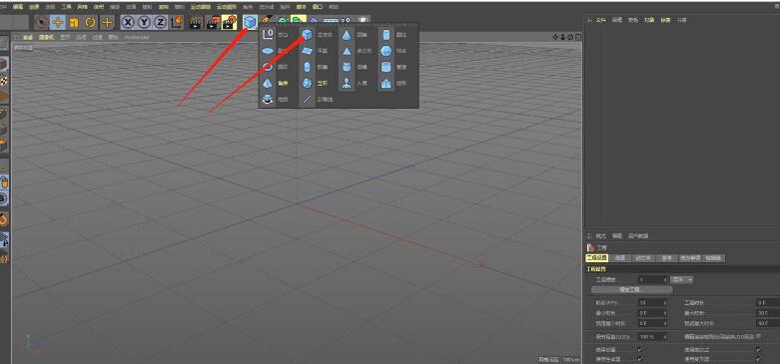The height and width of the screenshot is (364, 780).
Task: Switch to the 待办事项 tab
Action: pyautogui.click(x=690, y=258)
